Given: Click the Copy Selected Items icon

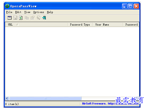Looking at the screenshot, I should (27, 18).
